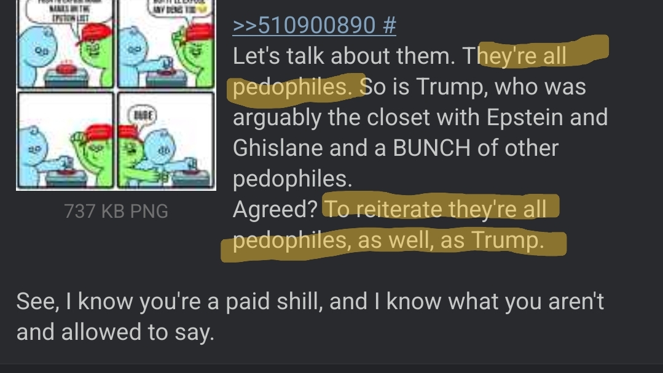
Task: Click the DUDE speech bubble in the comic
Action: 143,115
